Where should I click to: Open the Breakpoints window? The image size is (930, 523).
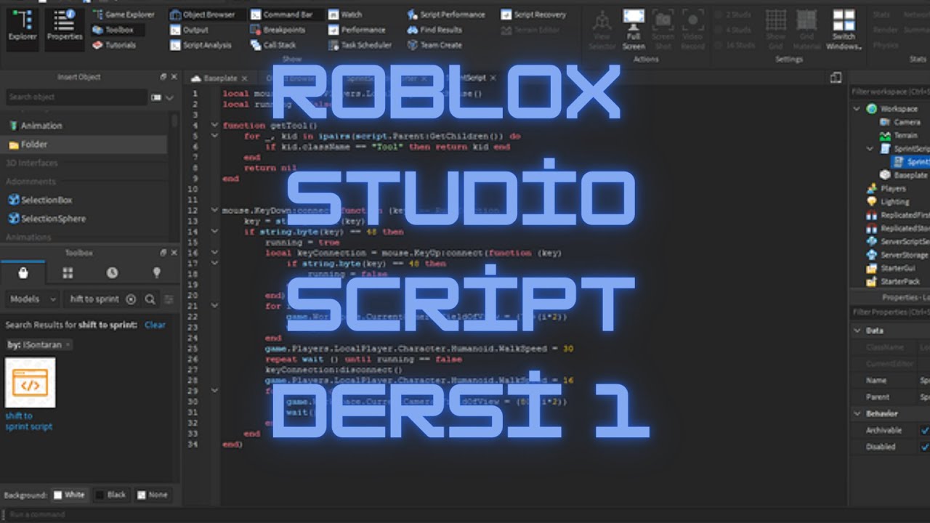pos(278,30)
